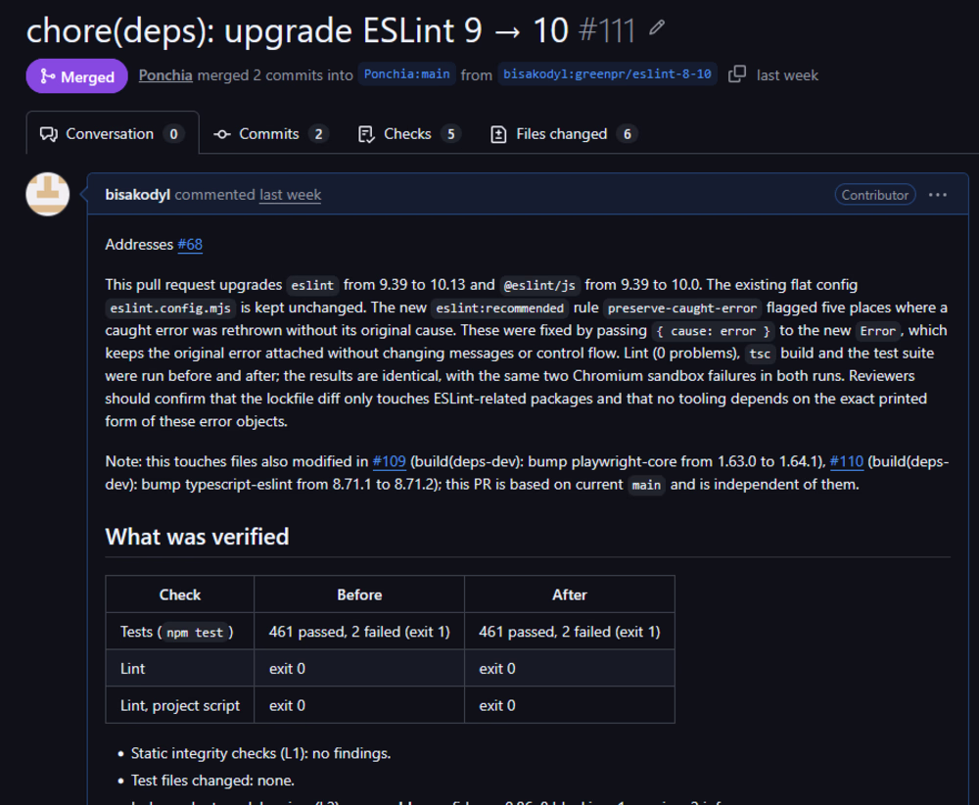
Task: Open pull request #109 link
Action: (x=389, y=461)
